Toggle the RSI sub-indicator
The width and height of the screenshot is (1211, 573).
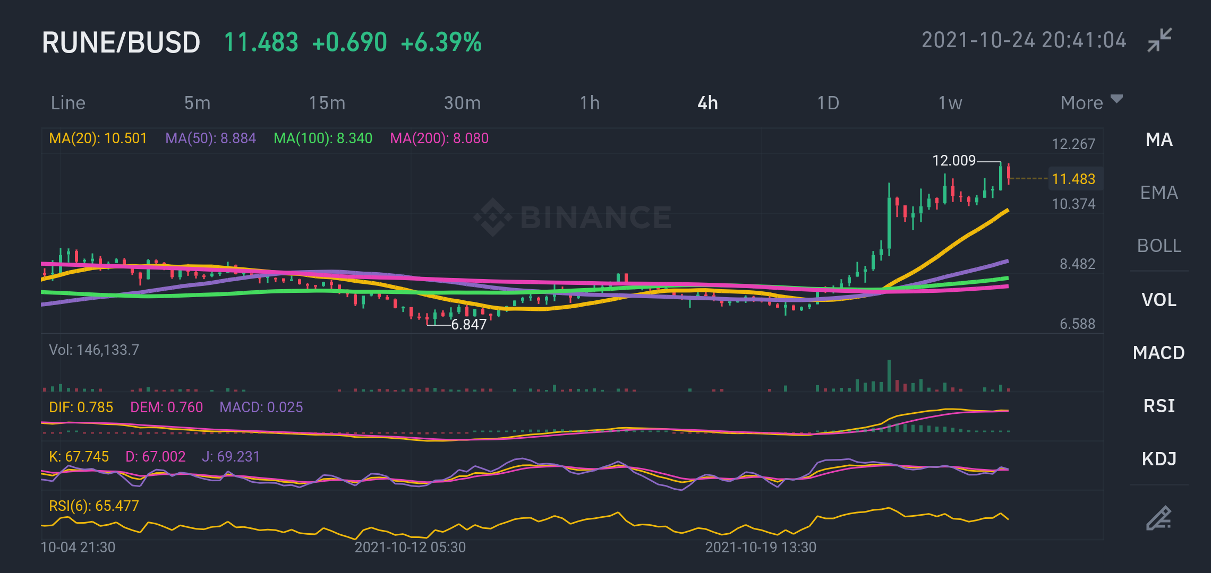coord(1159,406)
